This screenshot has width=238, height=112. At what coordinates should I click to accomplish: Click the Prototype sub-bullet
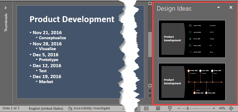pos(49,60)
